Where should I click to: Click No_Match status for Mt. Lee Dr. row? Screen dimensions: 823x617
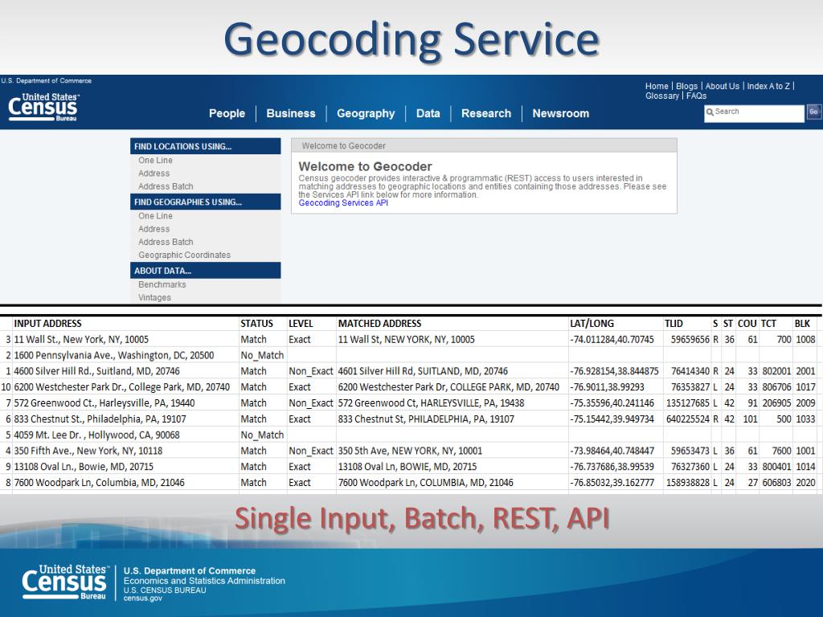click(262, 435)
